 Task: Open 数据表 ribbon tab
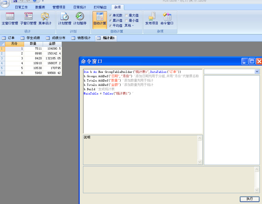(40, 7)
